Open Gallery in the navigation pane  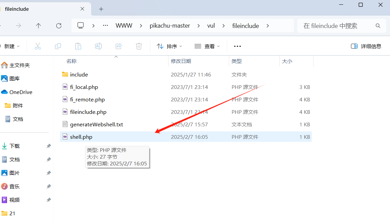(10, 78)
